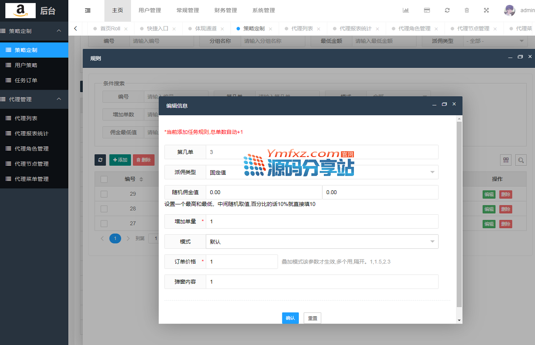Open the bar chart statistics icon
The height and width of the screenshot is (345, 535).
(x=405, y=10)
